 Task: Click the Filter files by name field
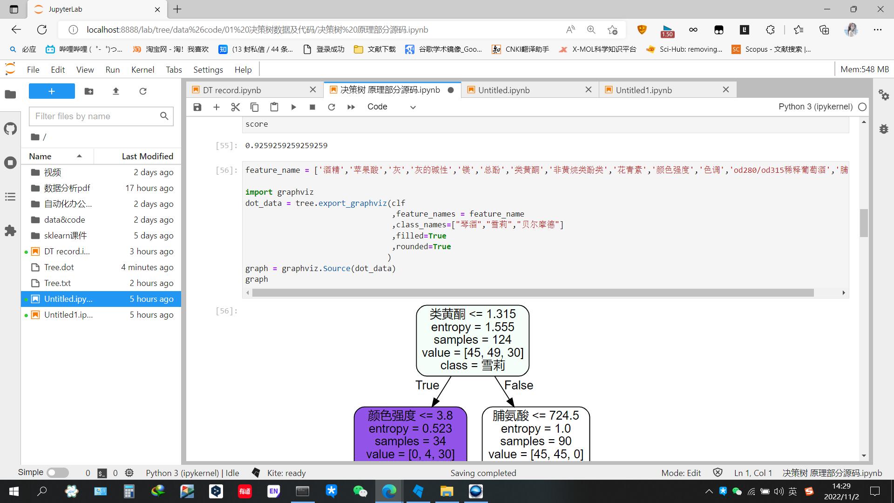click(95, 116)
